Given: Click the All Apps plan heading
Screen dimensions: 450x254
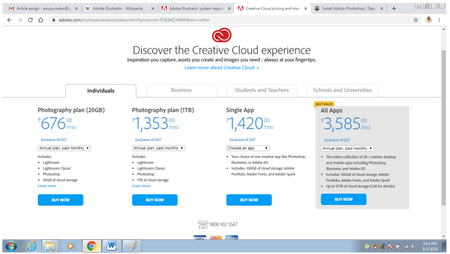Looking at the screenshot, I should click(x=332, y=111).
